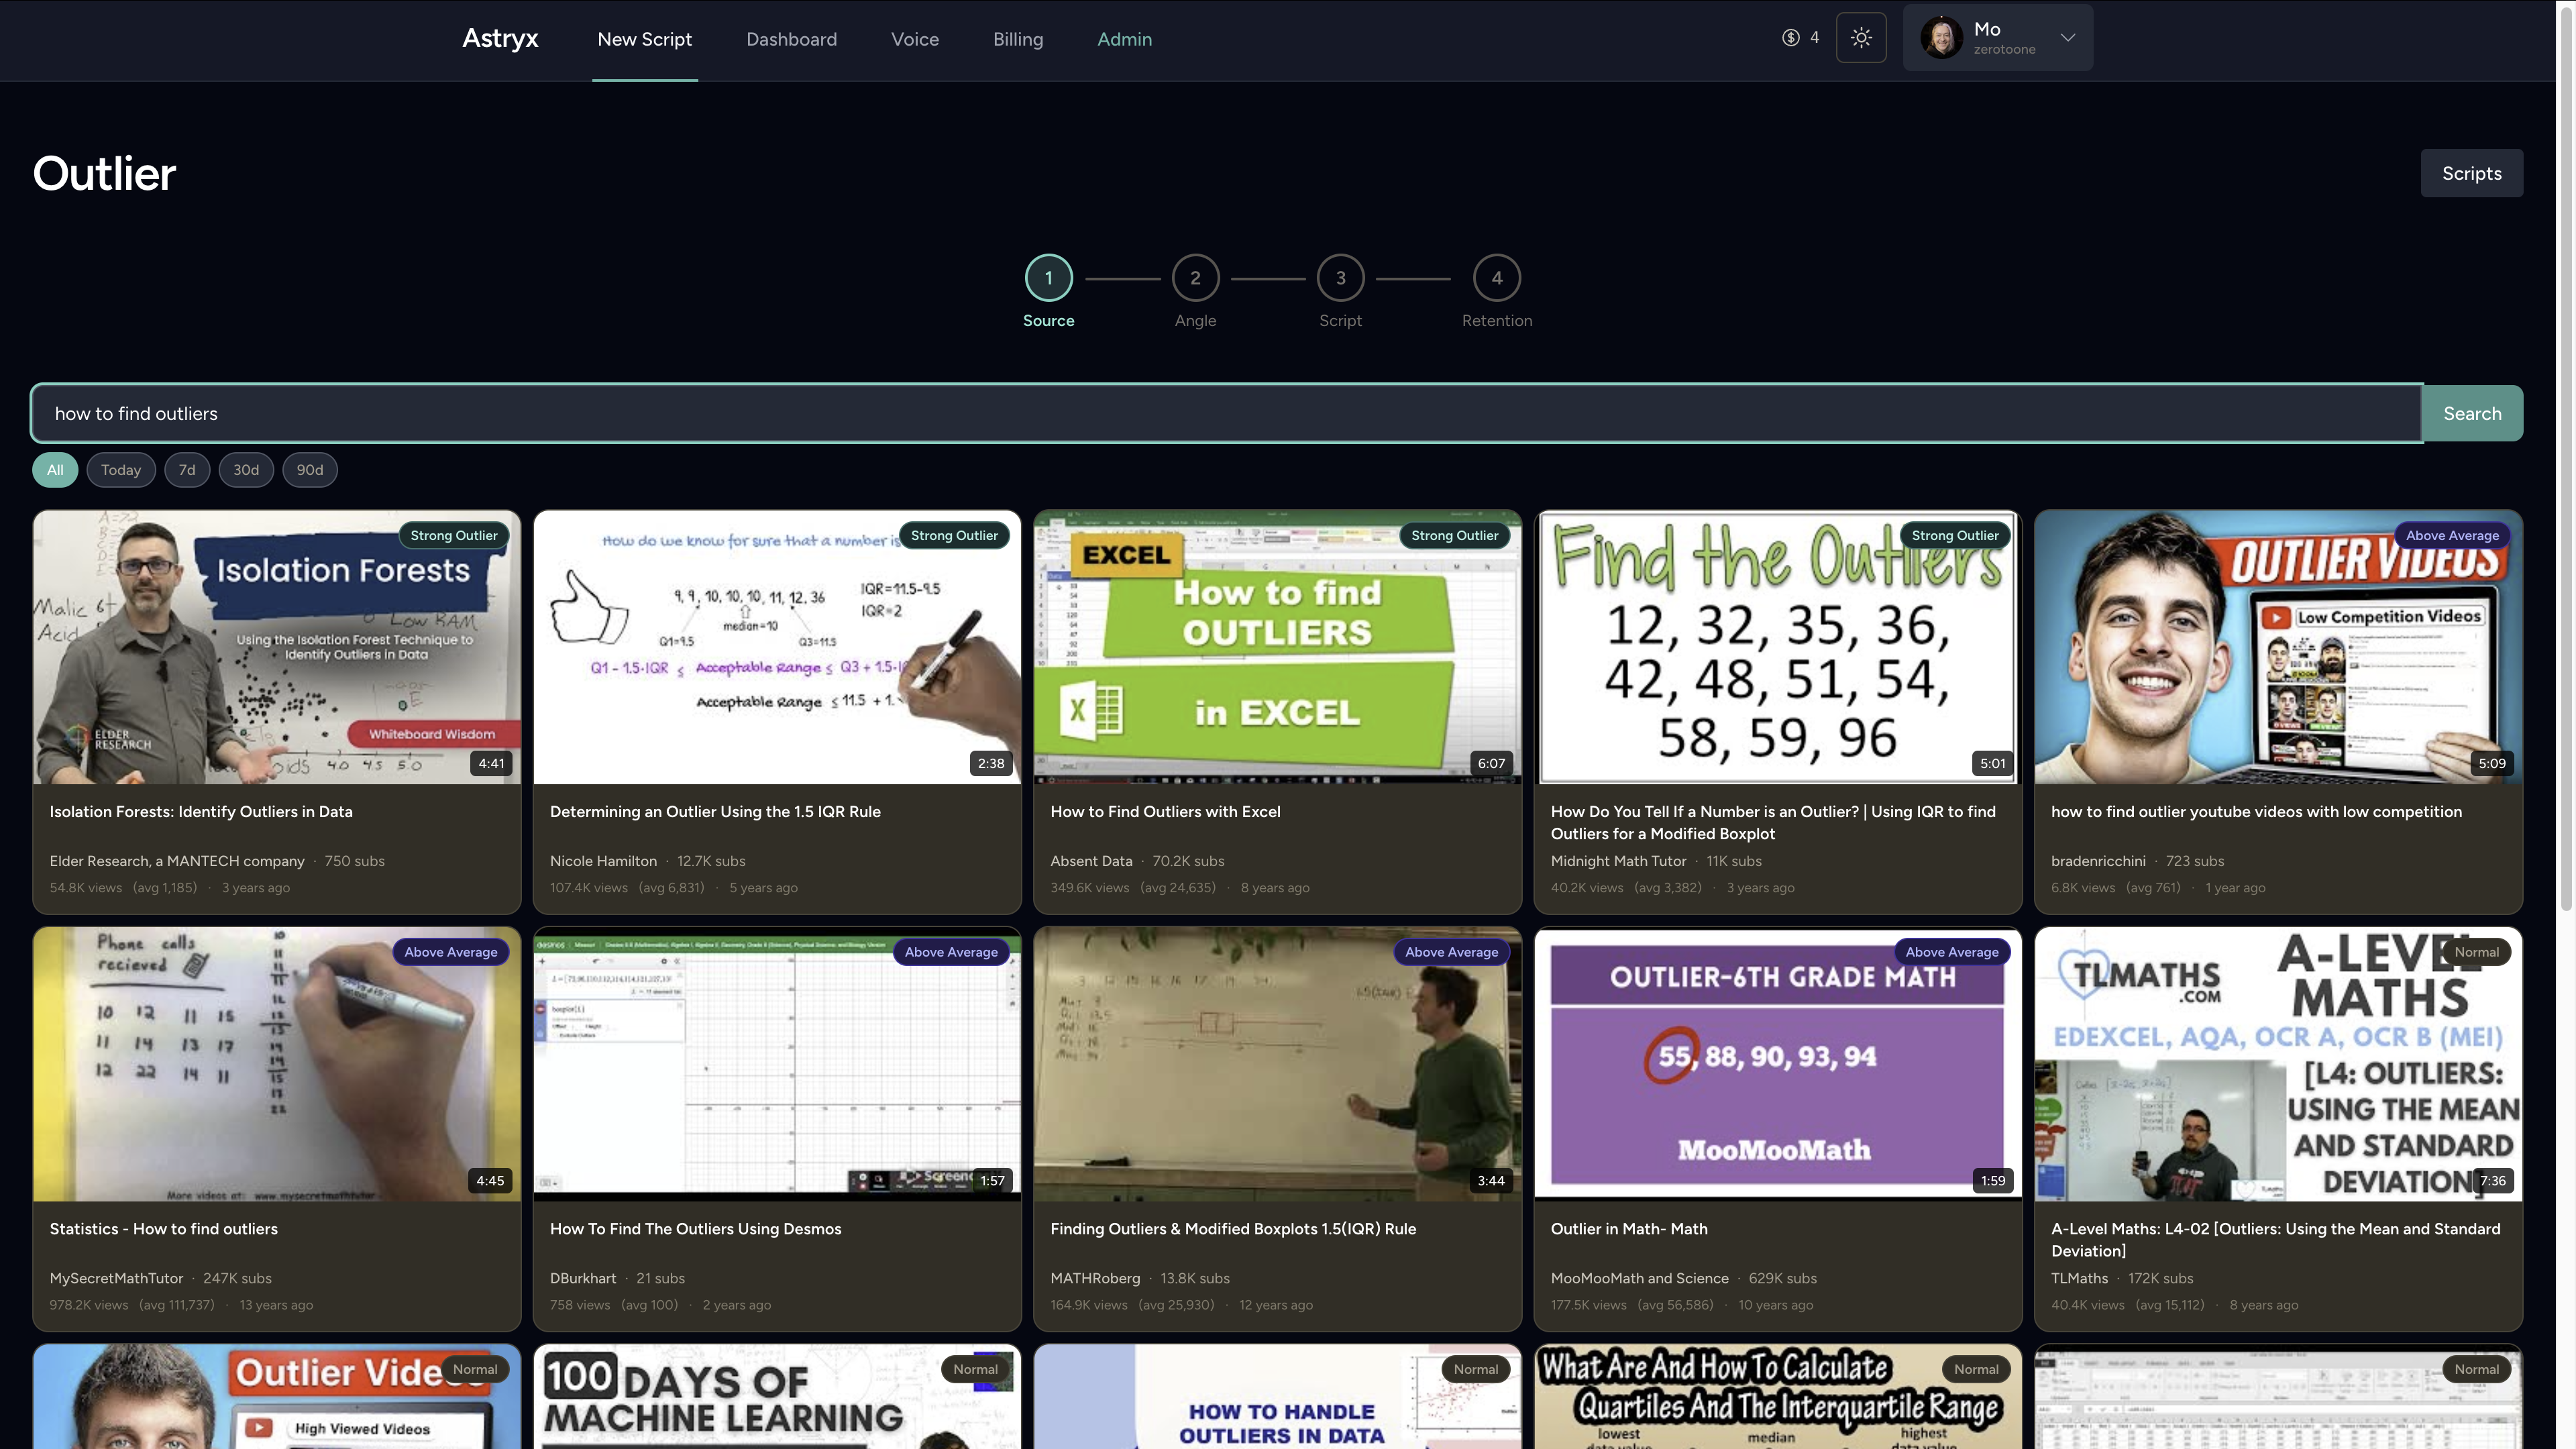Open the MySecretMathTutor phone calls thumbnail
Image resolution: width=2576 pixels, height=1449 pixels.
click(x=277, y=1064)
